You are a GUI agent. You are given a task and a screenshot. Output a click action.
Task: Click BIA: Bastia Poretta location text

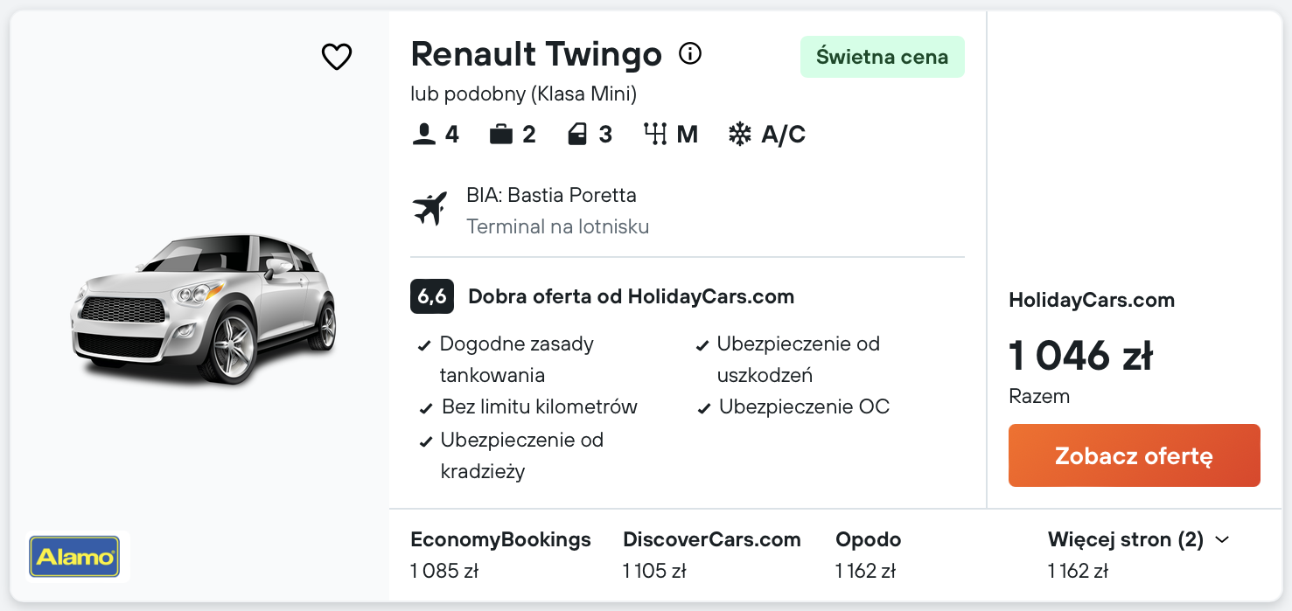pyautogui.click(x=551, y=195)
